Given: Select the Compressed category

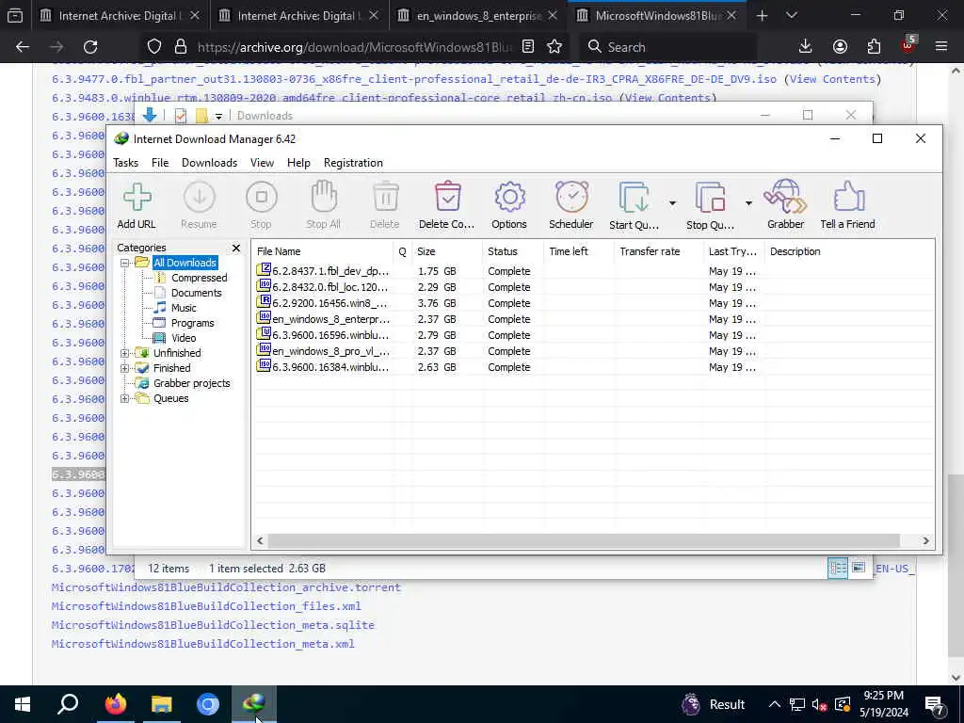Looking at the screenshot, I should coord(200,278).
